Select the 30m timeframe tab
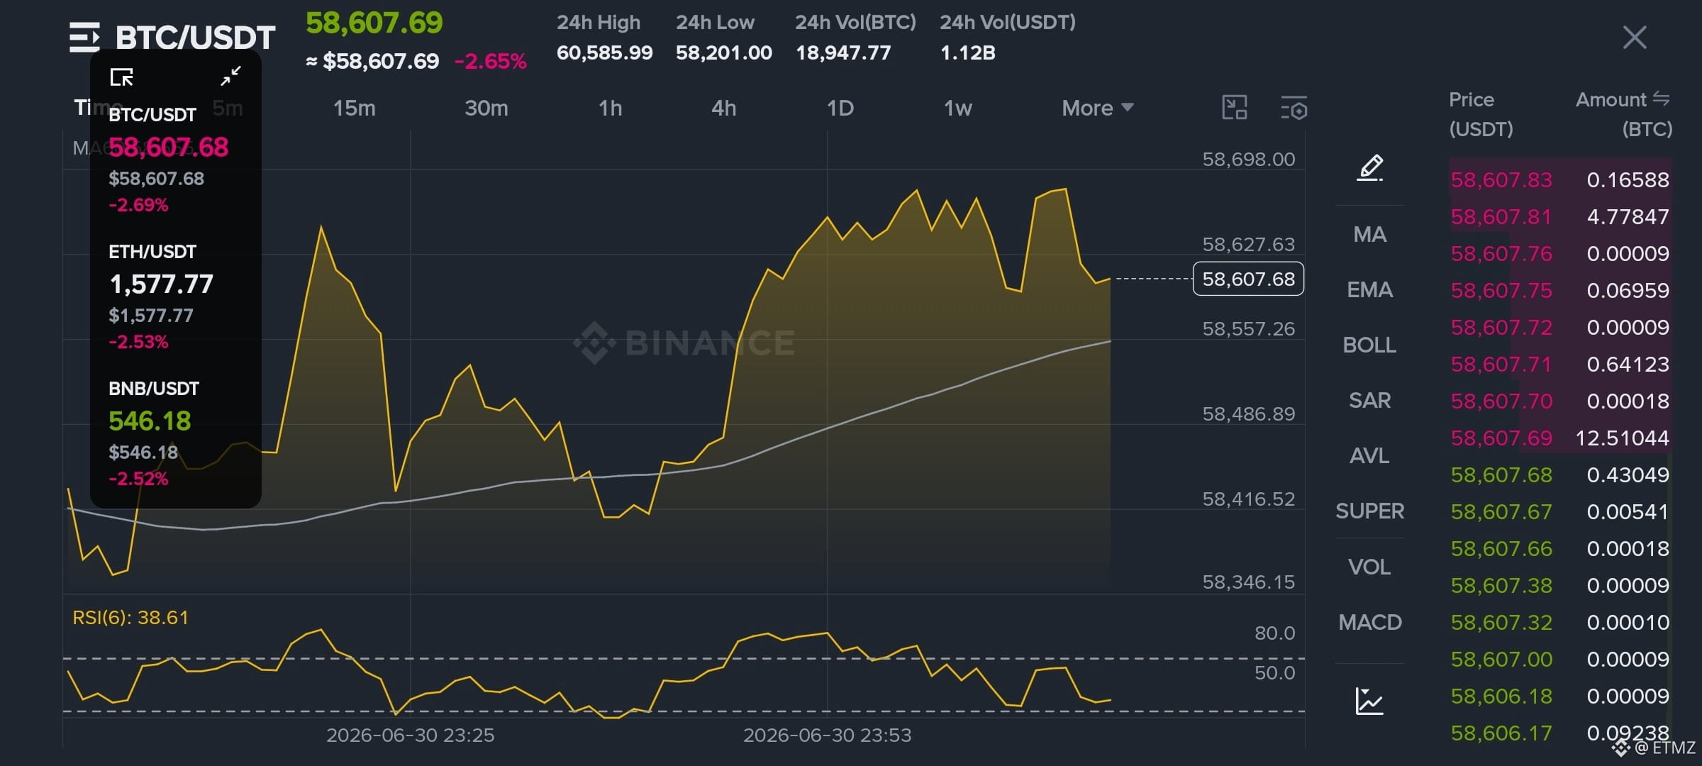 click(x=486, y=108)
